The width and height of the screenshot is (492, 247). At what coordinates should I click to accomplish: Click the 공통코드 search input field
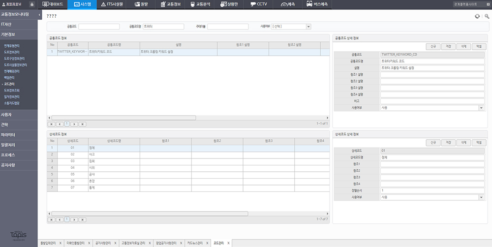point(99,27)
